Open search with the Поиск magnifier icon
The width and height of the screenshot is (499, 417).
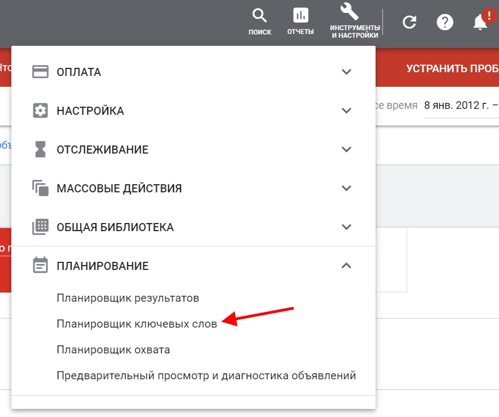tap(260, 16)
